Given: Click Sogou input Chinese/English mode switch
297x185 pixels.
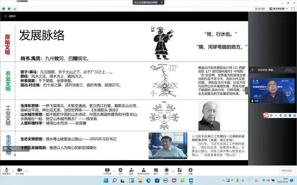Looking at the screenshot, I should pos(271,115).
